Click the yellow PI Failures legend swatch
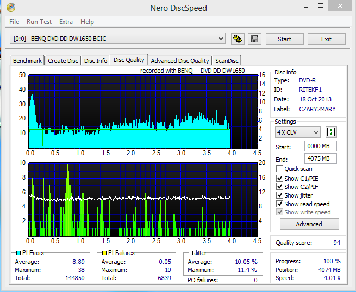The width and height of the screenshot is (356, 292). pyautogui.click(x=104, y=253)
